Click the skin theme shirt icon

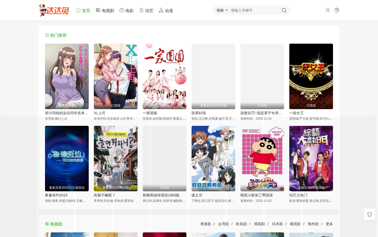point(370,214)
